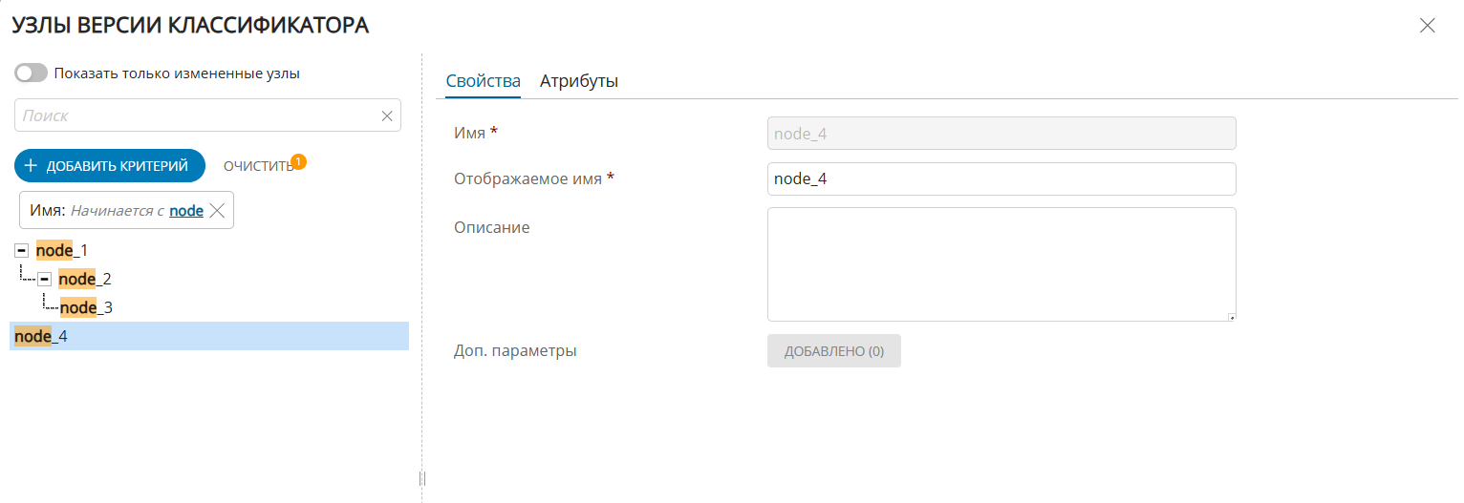Toggle 'Показать только измененные узлы' switch

[x=31, y=73]
